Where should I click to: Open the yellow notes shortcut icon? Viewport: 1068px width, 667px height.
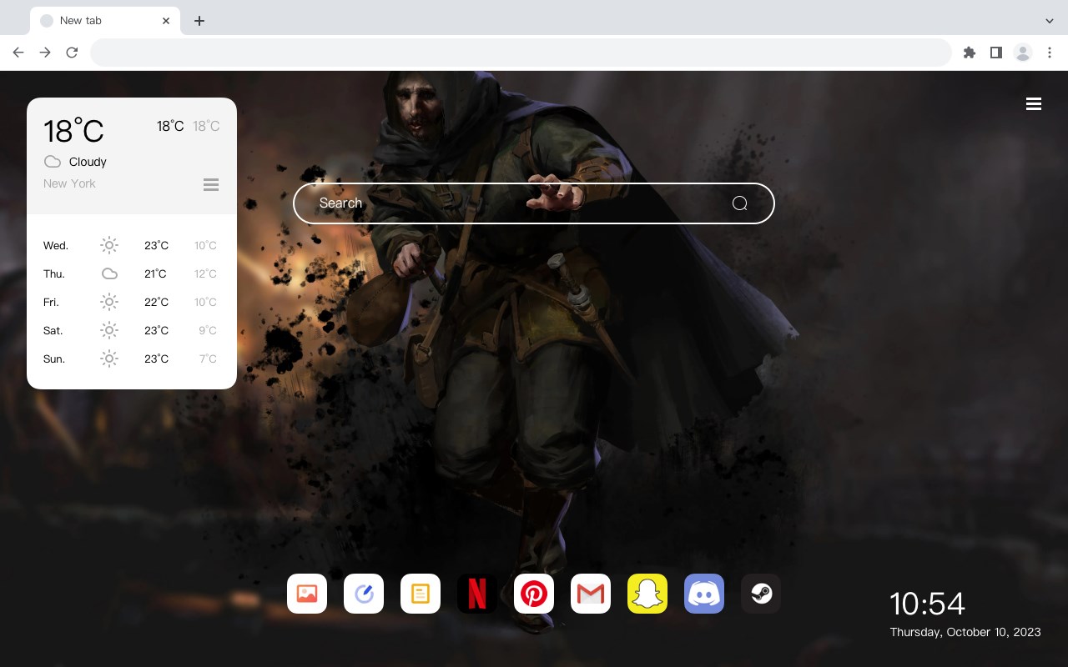tap(421, 594)
